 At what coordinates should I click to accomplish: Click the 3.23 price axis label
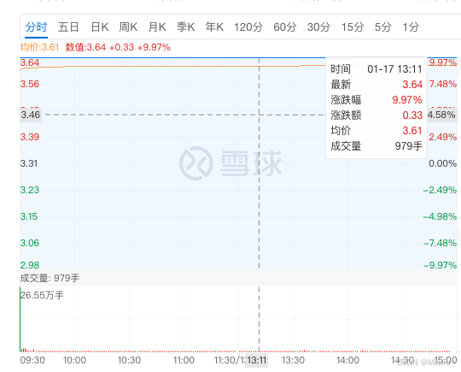(30, 190)
